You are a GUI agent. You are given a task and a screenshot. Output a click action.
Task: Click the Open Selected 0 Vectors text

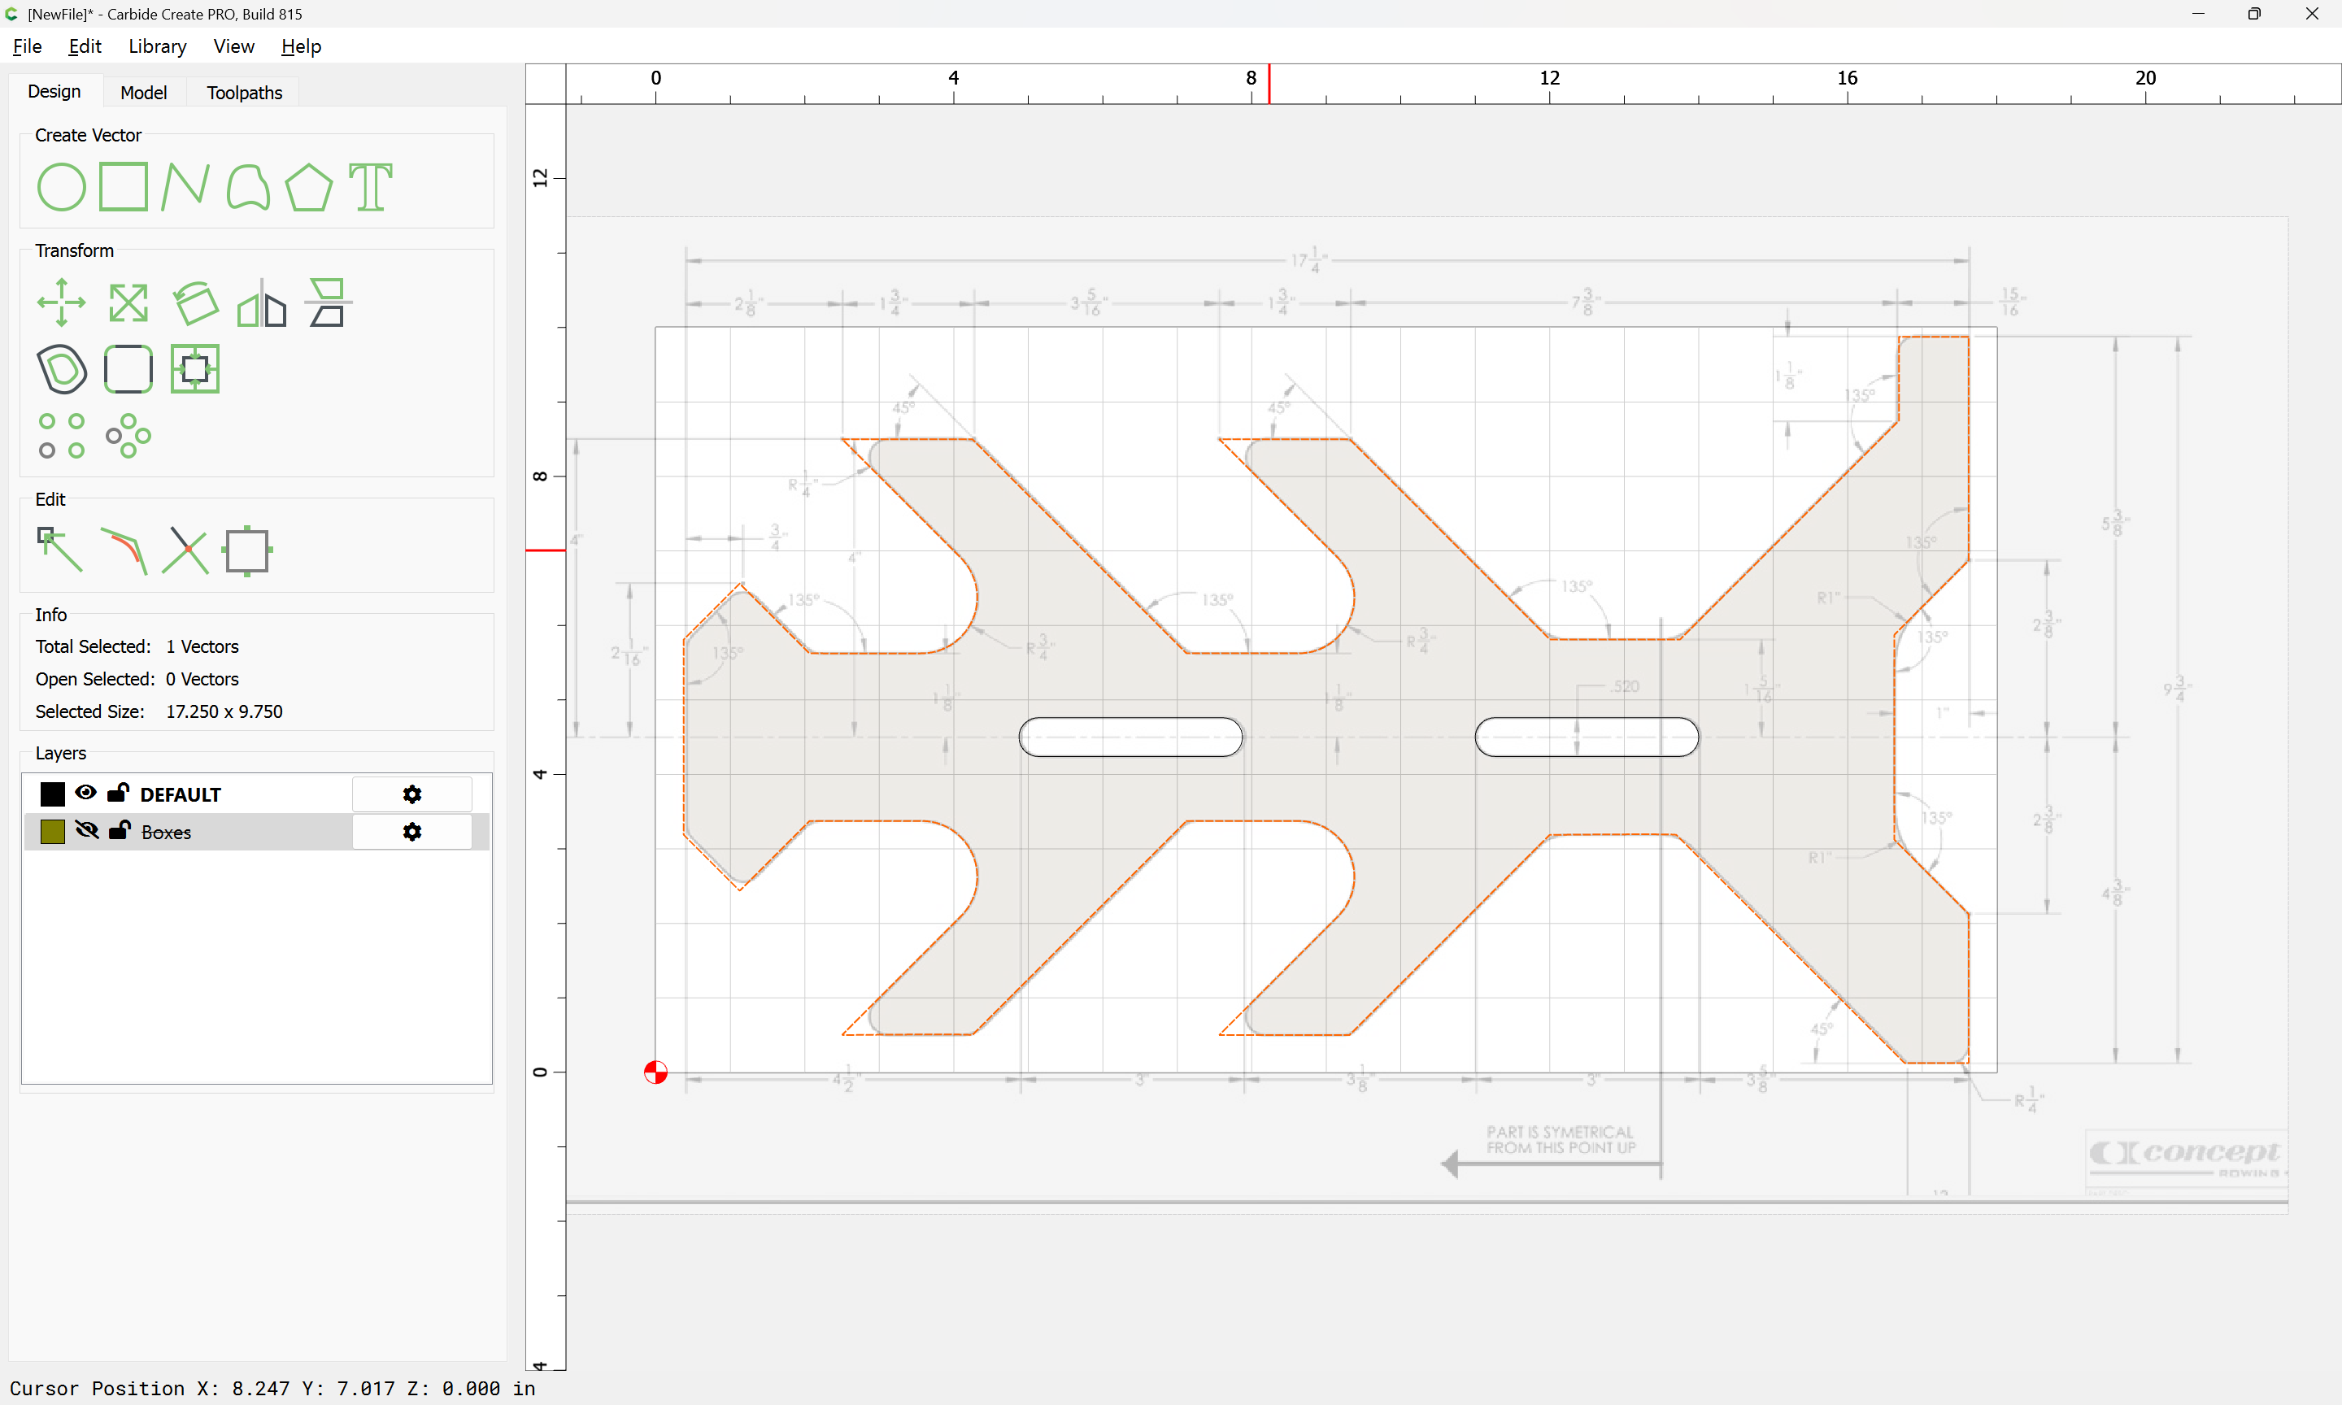point(137,680)
